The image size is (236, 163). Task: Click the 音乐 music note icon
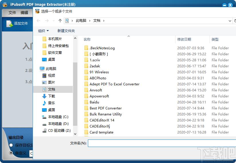tap(44, 103)
